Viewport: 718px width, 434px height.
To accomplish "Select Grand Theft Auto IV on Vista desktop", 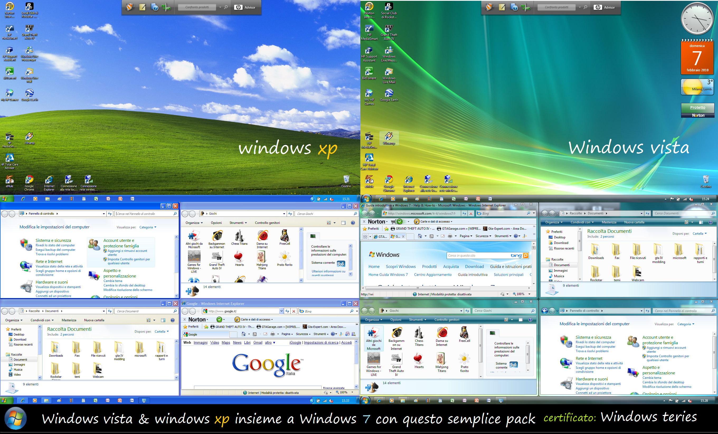I will click(x=389, y=32).
